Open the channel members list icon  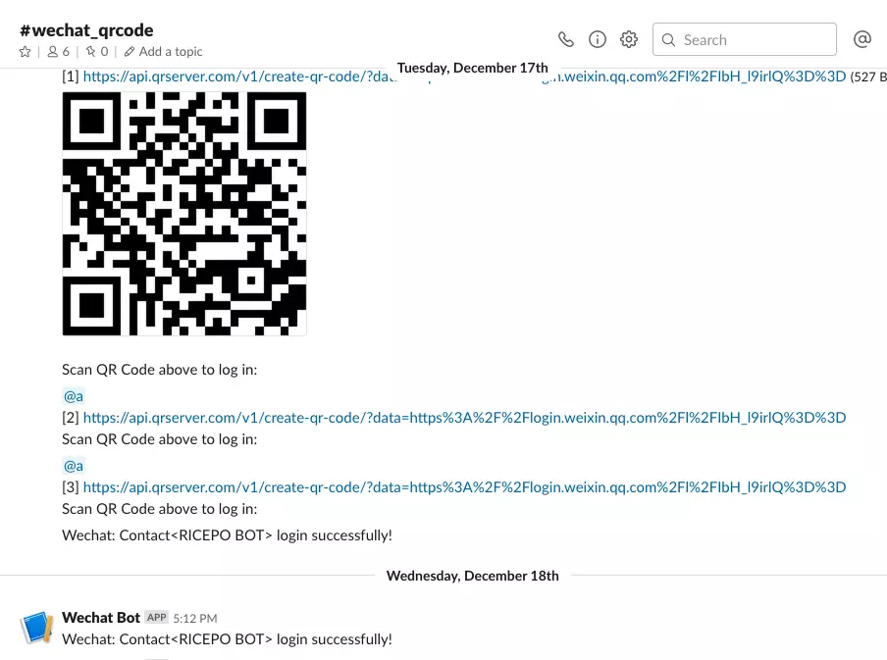tap(58, 51)
